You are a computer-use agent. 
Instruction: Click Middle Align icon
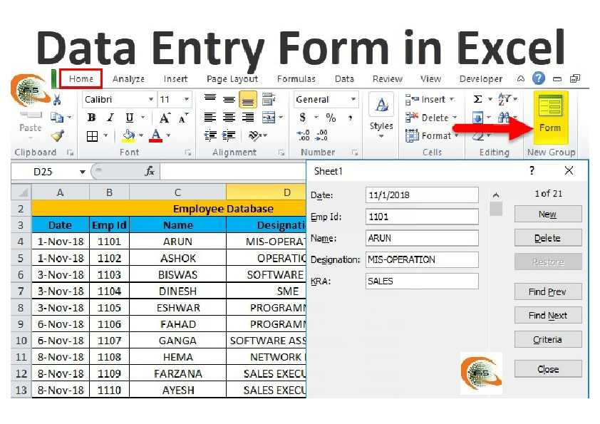229,100
